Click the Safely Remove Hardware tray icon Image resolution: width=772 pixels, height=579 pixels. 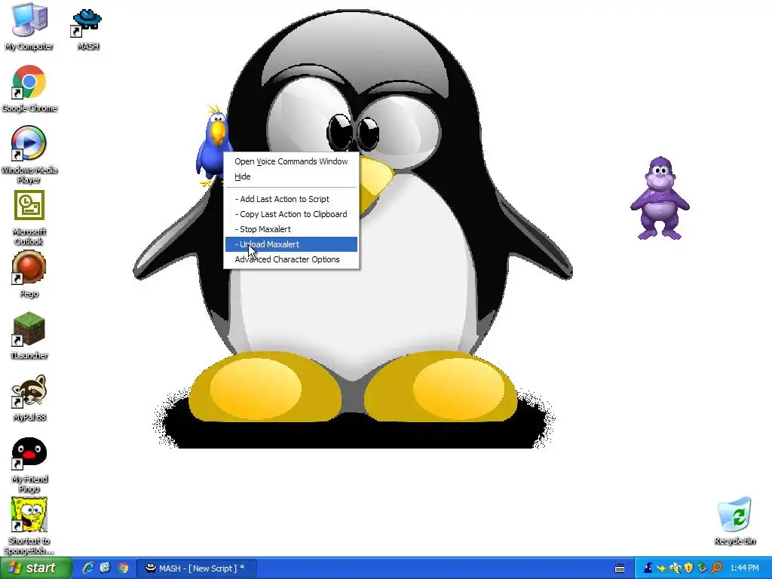coord(702,568)
